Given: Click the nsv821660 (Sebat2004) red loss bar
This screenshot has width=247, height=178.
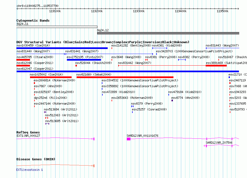Looking at the screenshot, I should 125,77.
